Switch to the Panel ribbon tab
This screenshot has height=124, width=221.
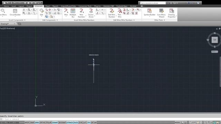click(48, 6)
